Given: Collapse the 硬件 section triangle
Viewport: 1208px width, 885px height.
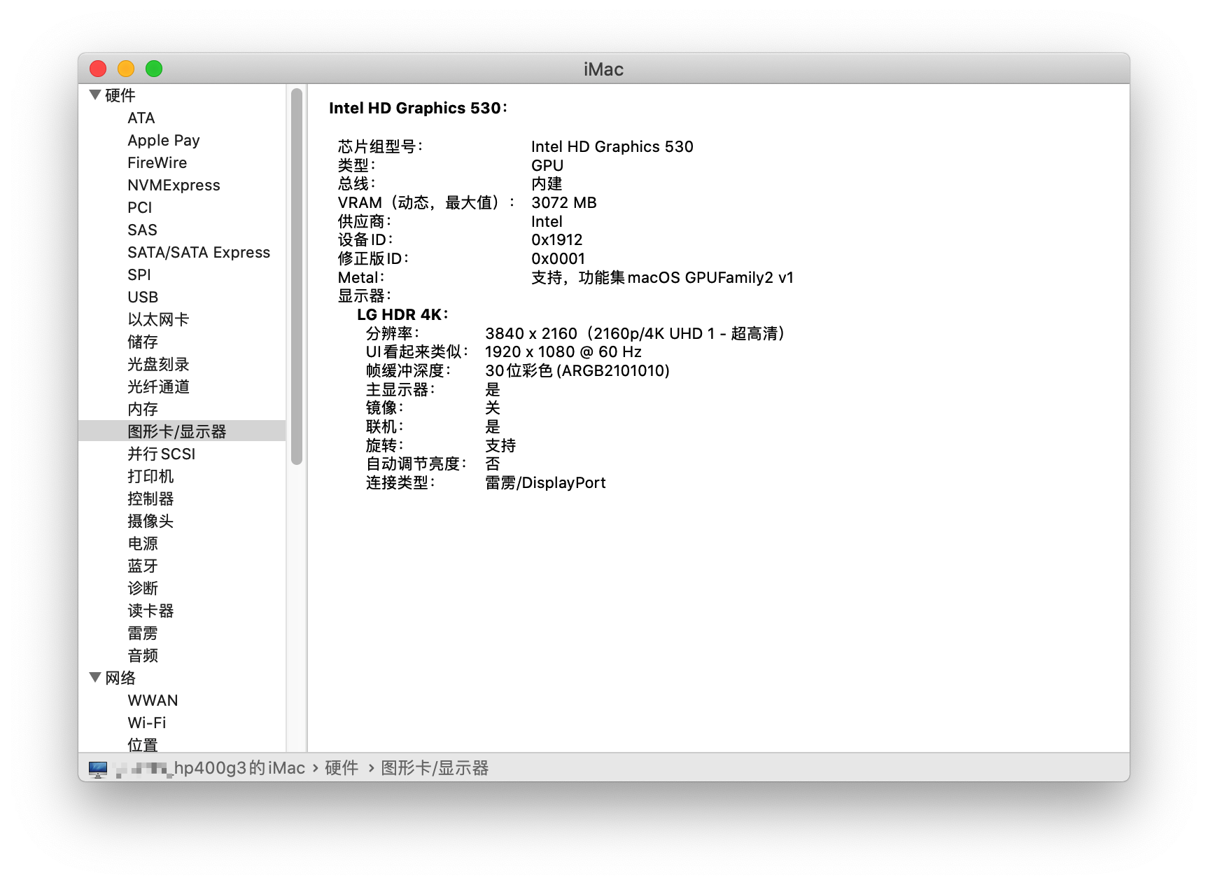Looking at the screenshot, I should [95, 95].
